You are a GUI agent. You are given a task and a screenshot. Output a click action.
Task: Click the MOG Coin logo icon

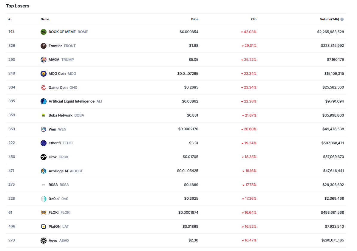pos(44,74)
